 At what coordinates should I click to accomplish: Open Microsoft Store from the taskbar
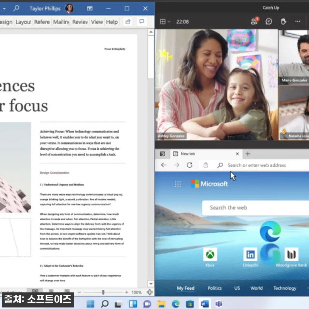(190, 304)
